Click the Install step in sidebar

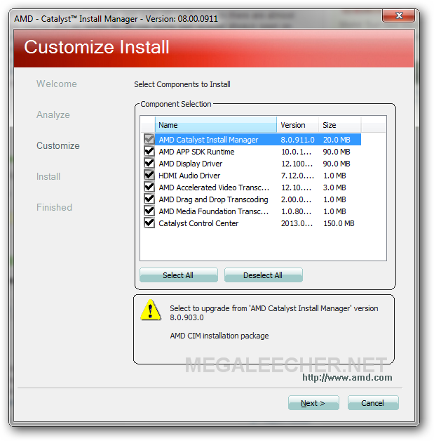tap(48, 177)
